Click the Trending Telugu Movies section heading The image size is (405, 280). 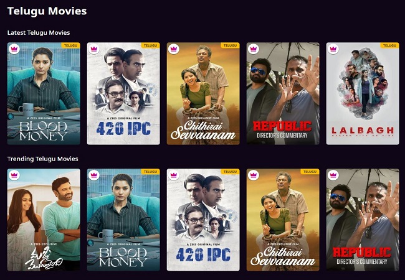click(42, 159)
